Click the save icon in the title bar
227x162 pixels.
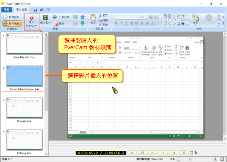point(35,9)
